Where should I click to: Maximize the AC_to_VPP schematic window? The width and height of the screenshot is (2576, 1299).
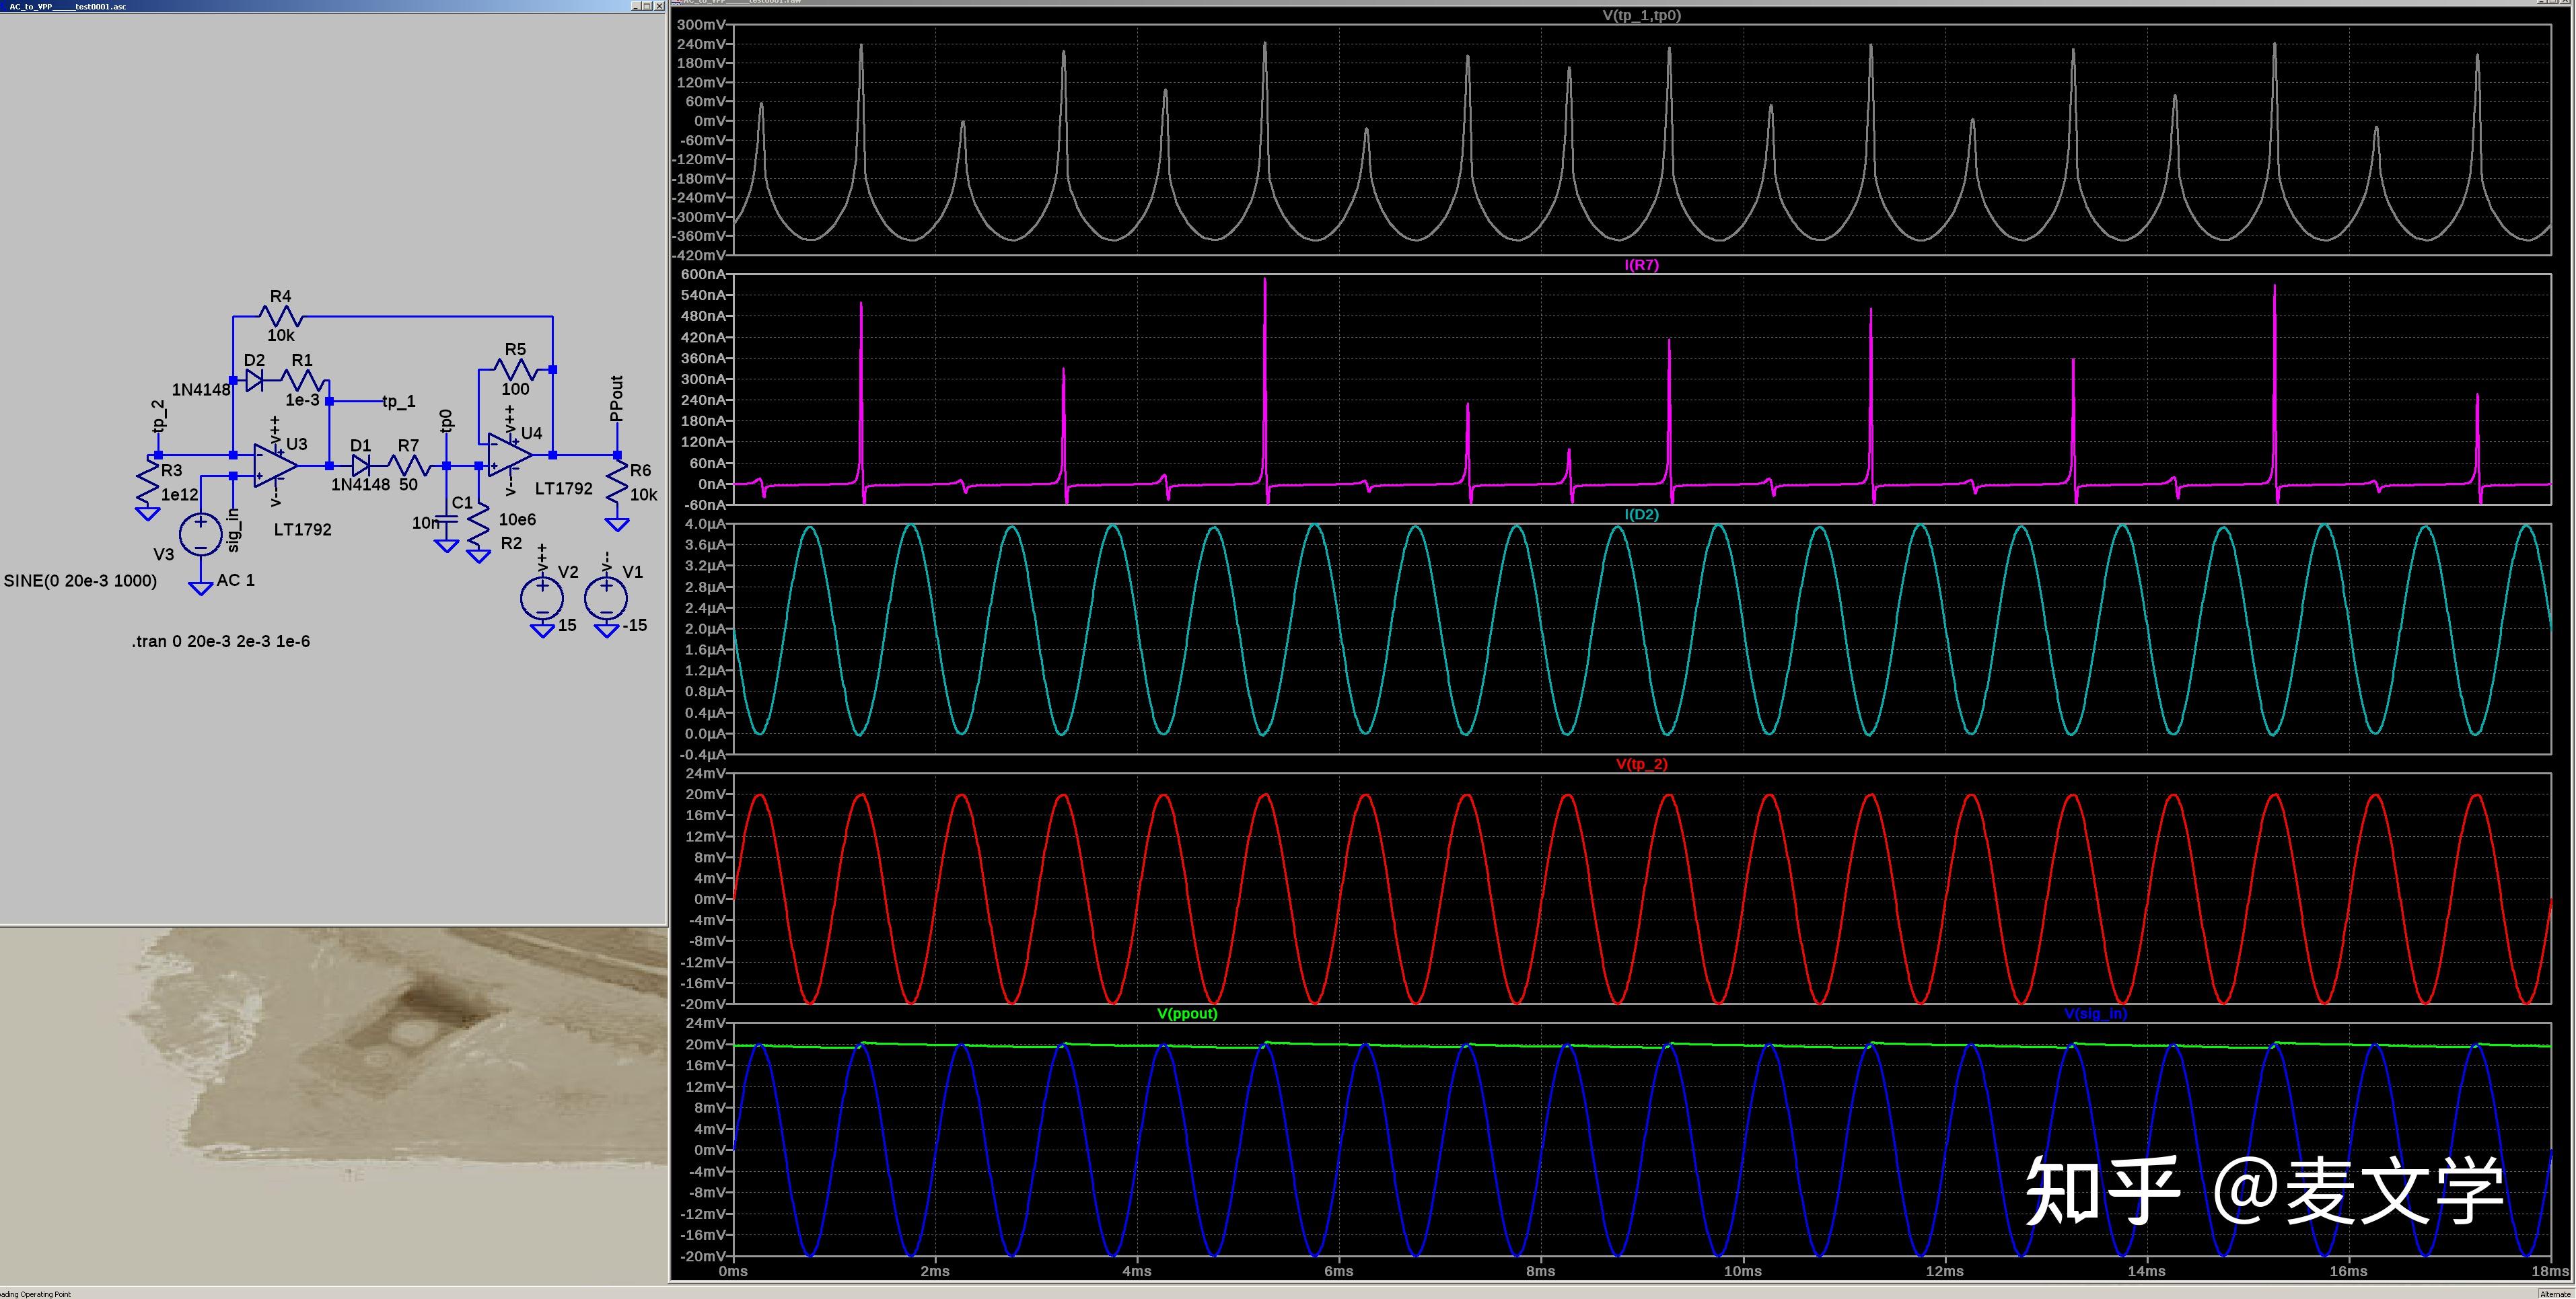647,6
